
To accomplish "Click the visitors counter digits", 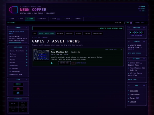I will click(137, 32).
